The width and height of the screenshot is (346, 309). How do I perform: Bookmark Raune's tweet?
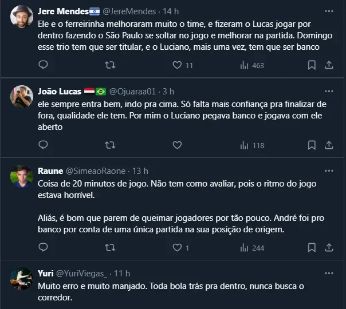click(312, 247)
